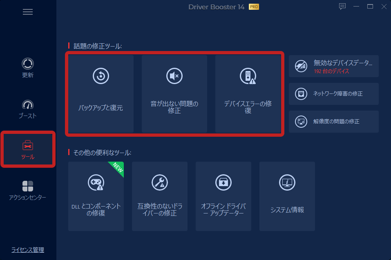Click the wrench icon for incompatible drivers

(160, 182)
